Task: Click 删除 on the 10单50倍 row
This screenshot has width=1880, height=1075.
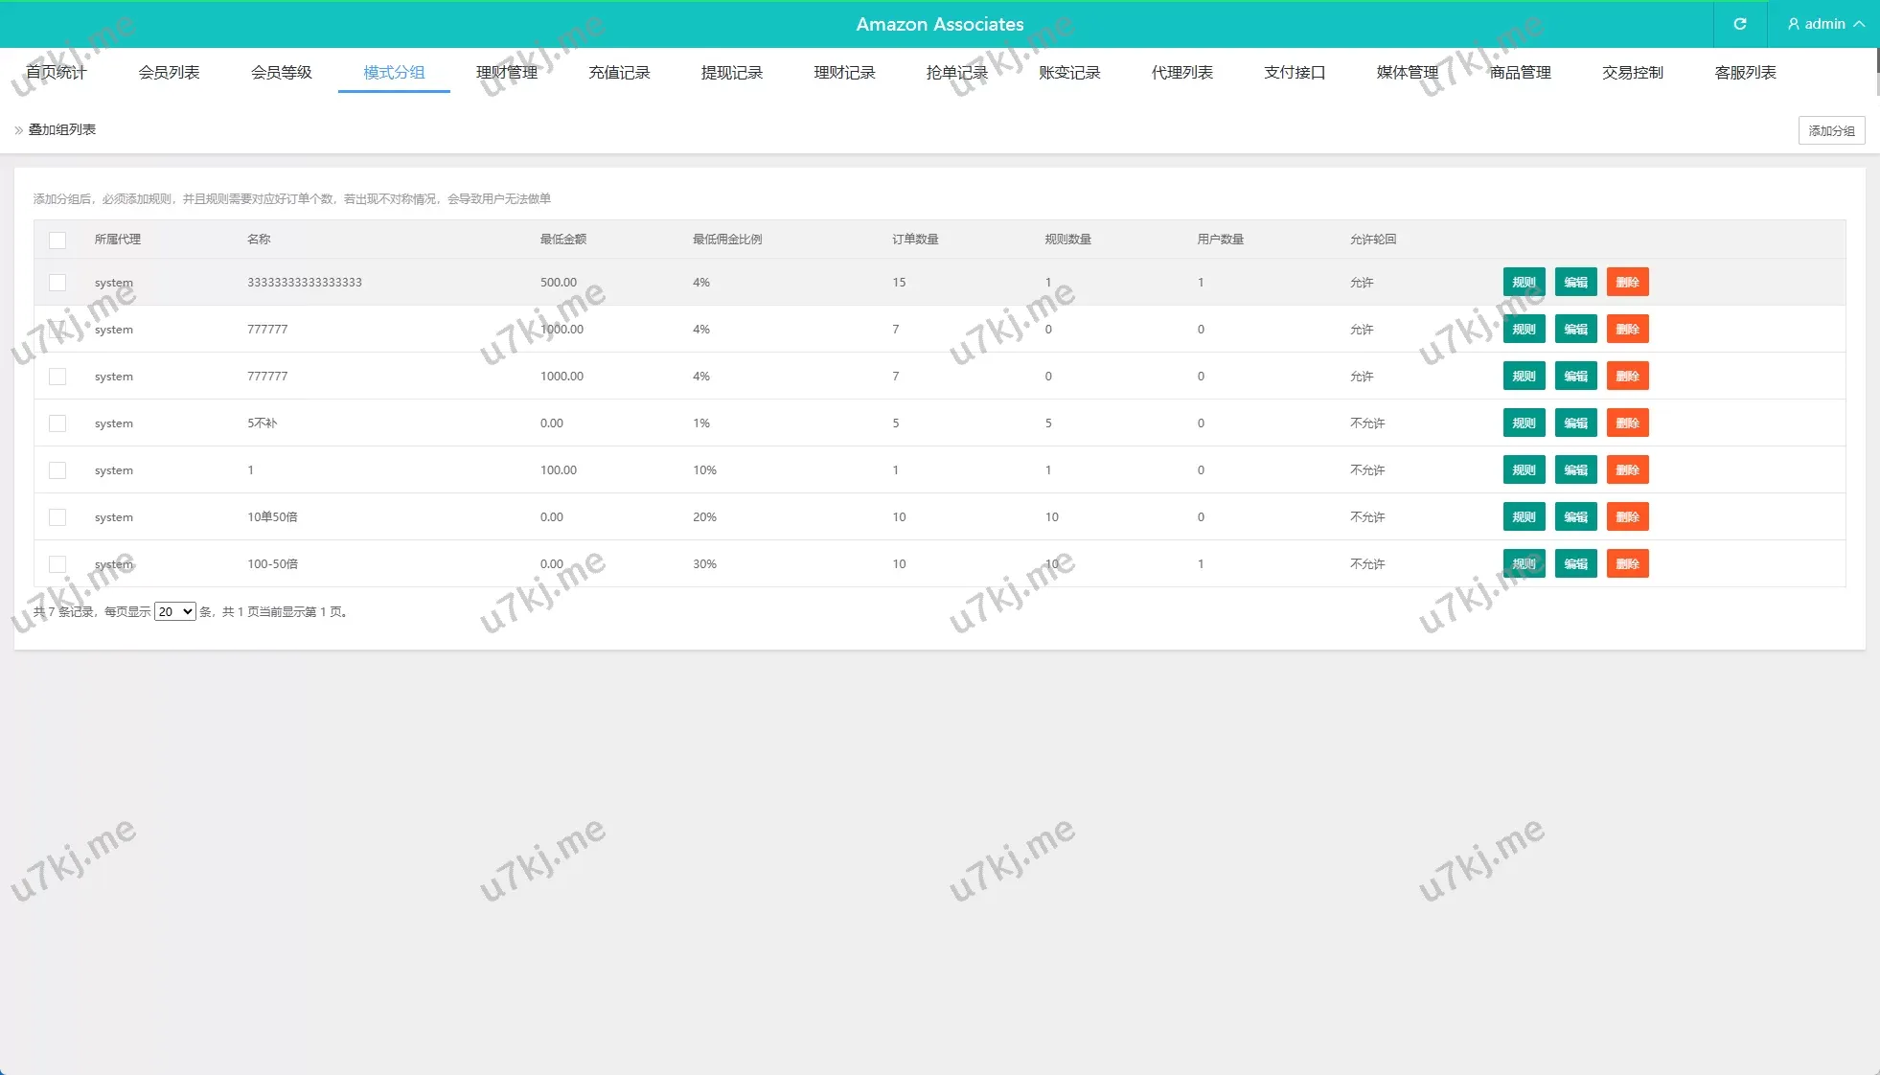Action: pyautogui.click(x=1627, y=517)
